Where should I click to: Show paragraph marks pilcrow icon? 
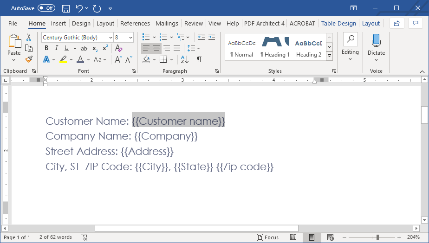click(x=199, y=59)
